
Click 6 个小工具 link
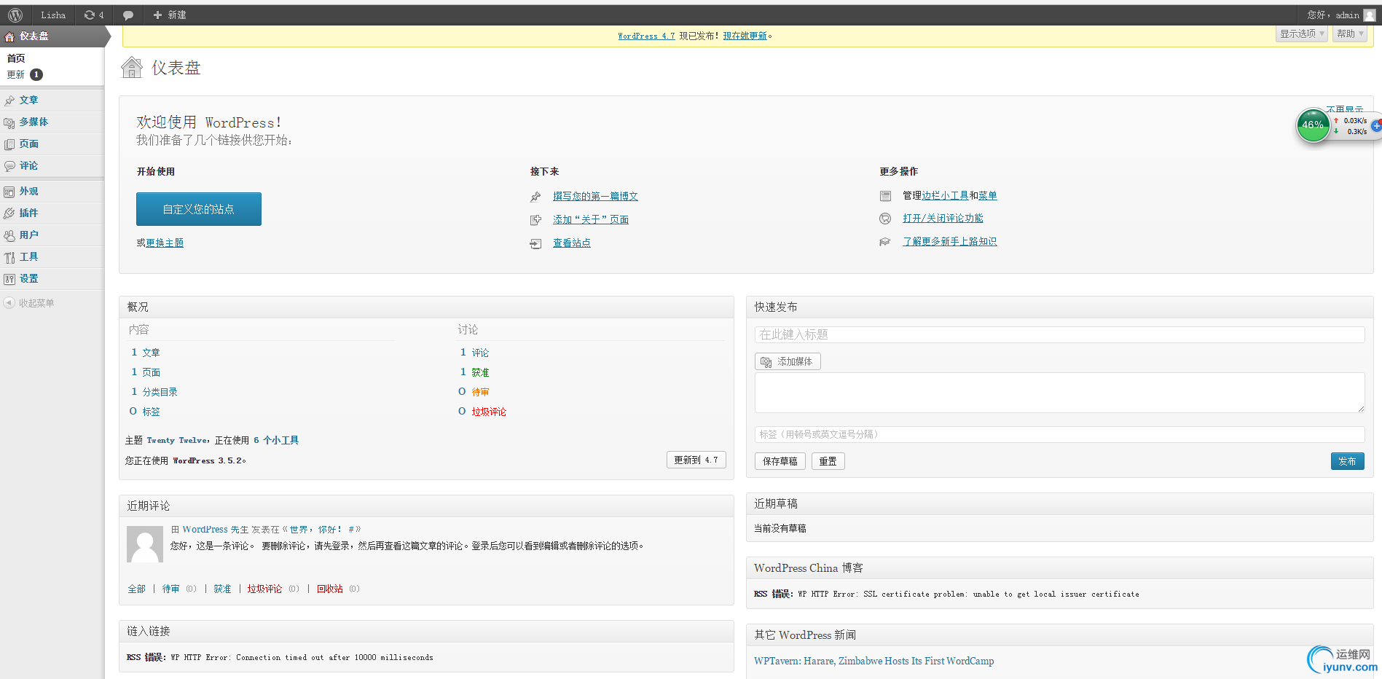pyautogui.click(x=276, y=440)
